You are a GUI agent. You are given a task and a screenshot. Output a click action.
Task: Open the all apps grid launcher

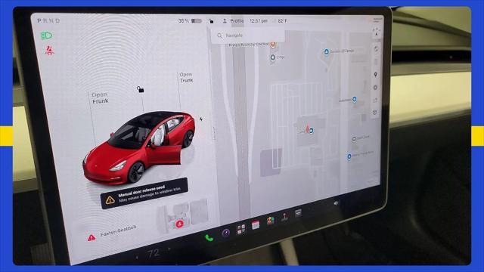pyautogui.click(x=241, y=229)
